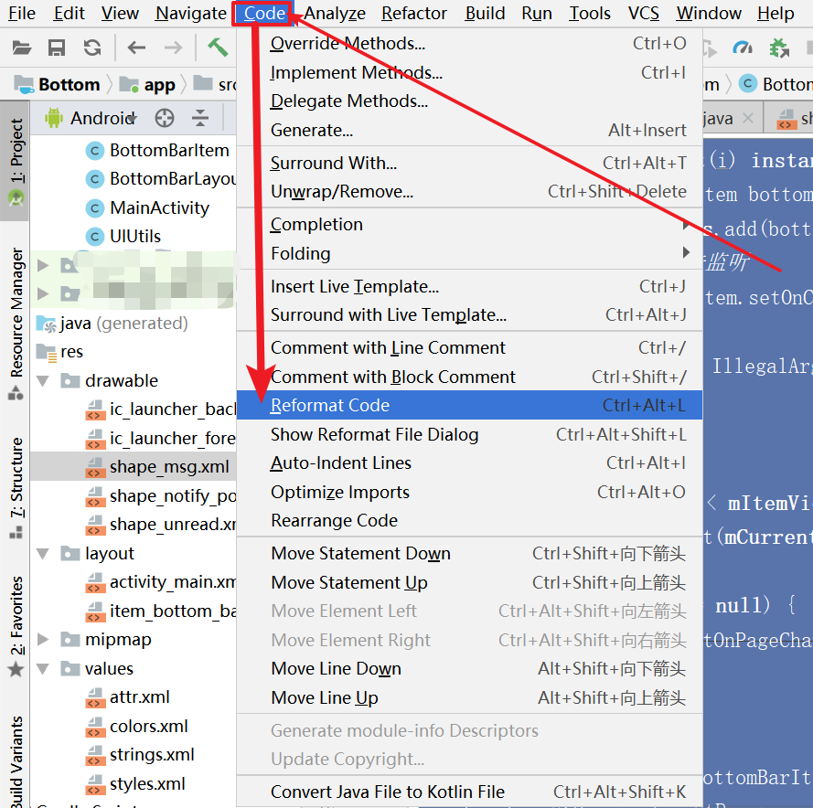Select Rearrange Code
Screen dimensions: 813x808
click(470, 520)
